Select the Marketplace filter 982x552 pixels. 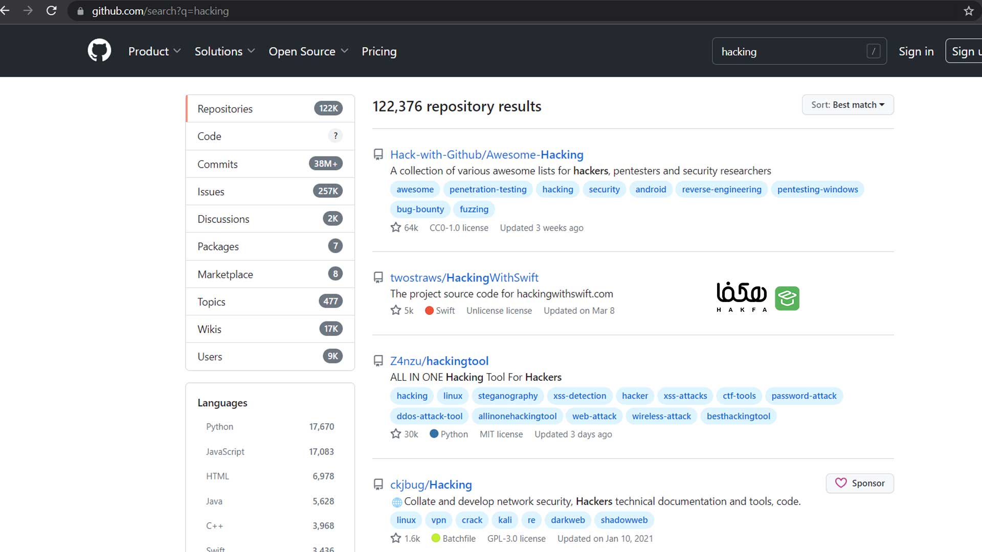(x=270, y=274)
